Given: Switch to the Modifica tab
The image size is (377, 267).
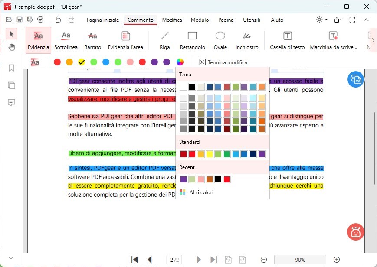Looking at the screenshot, I should (172, 20).
